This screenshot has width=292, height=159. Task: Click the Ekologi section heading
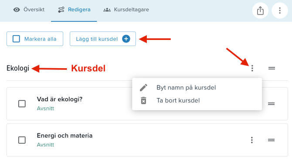click(x=18, y=68)
